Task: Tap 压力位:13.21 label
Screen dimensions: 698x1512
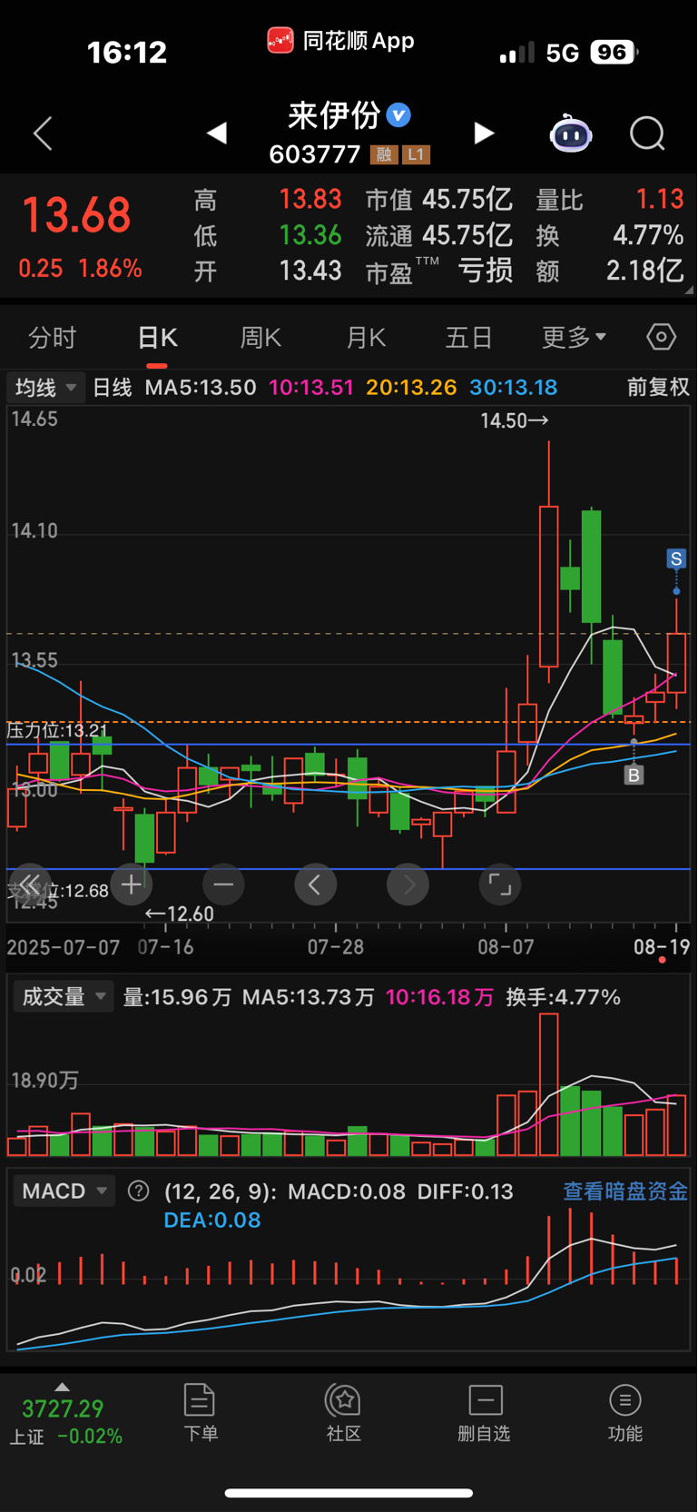Action: (57, 730)
